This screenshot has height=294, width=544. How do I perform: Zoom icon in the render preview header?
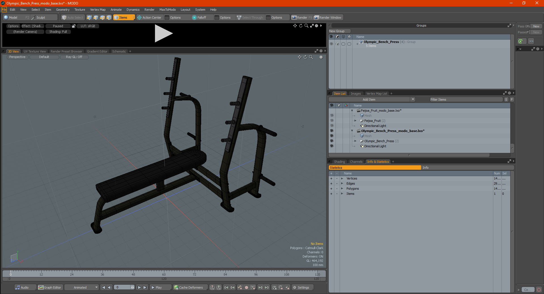[x=306, y=26]
